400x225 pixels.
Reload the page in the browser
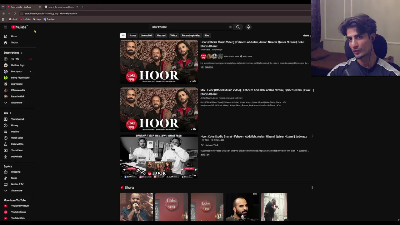coord(15,13)
